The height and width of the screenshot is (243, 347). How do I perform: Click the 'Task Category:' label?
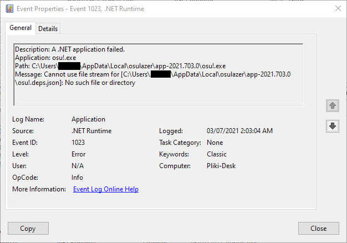[x=180, y=143]
